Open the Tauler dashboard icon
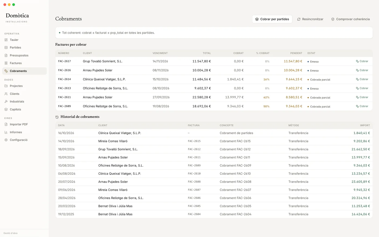This screenshot has width=379, height=237. pos(6,40)
